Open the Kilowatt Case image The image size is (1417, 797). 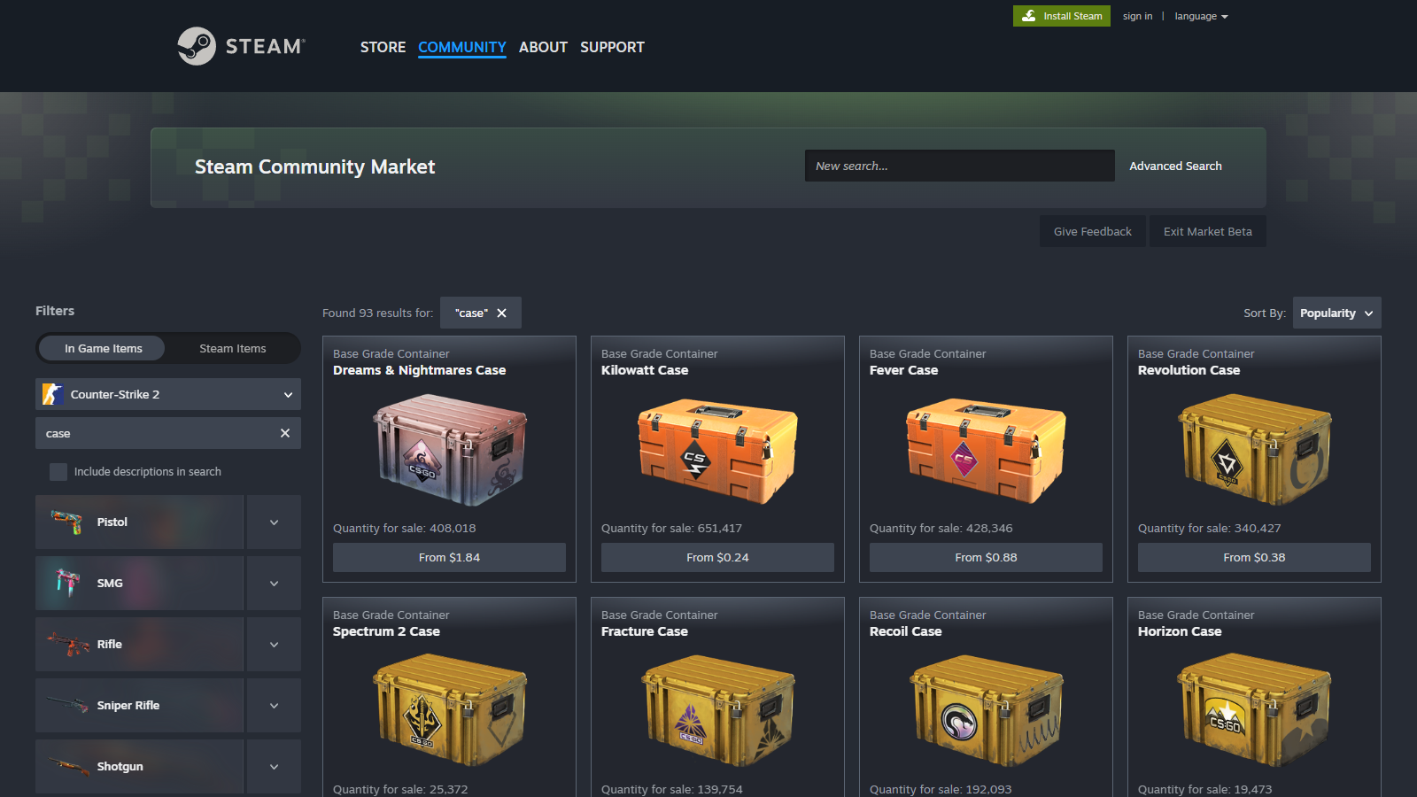pos(717,450)
